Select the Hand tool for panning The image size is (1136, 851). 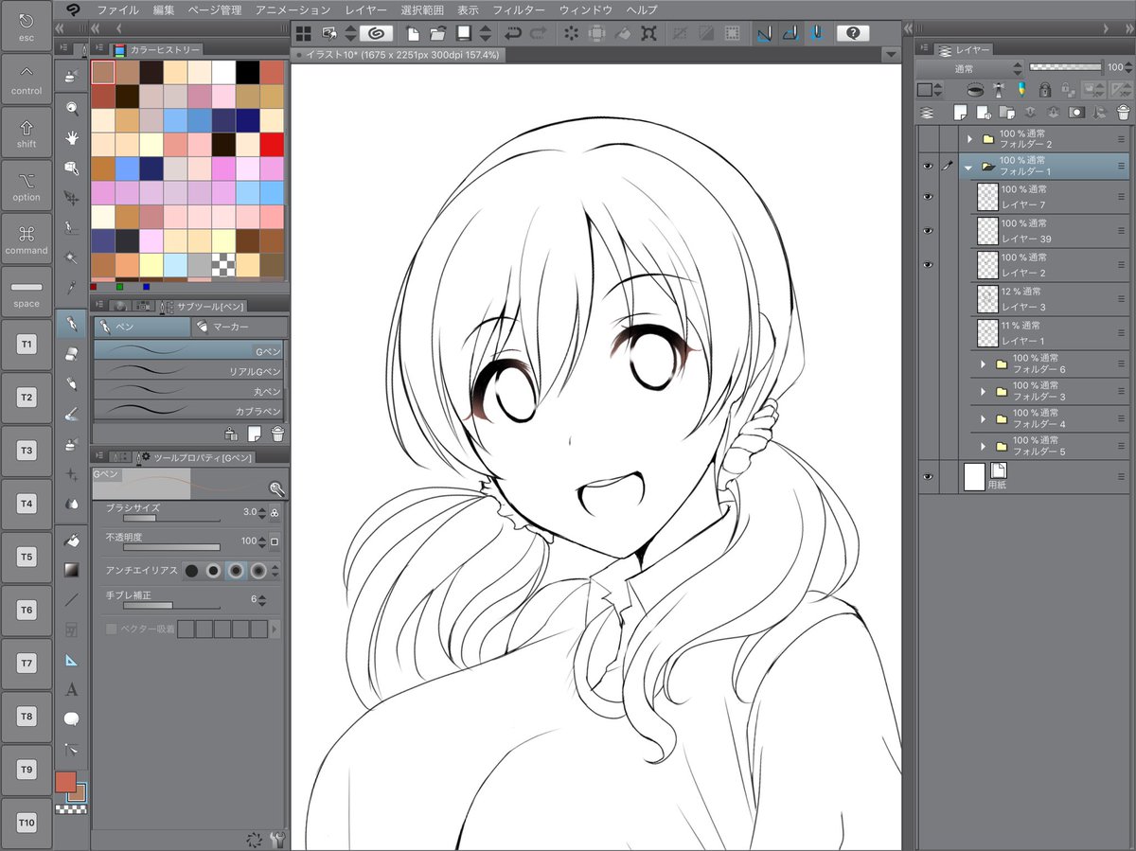(x=72, y=137)
